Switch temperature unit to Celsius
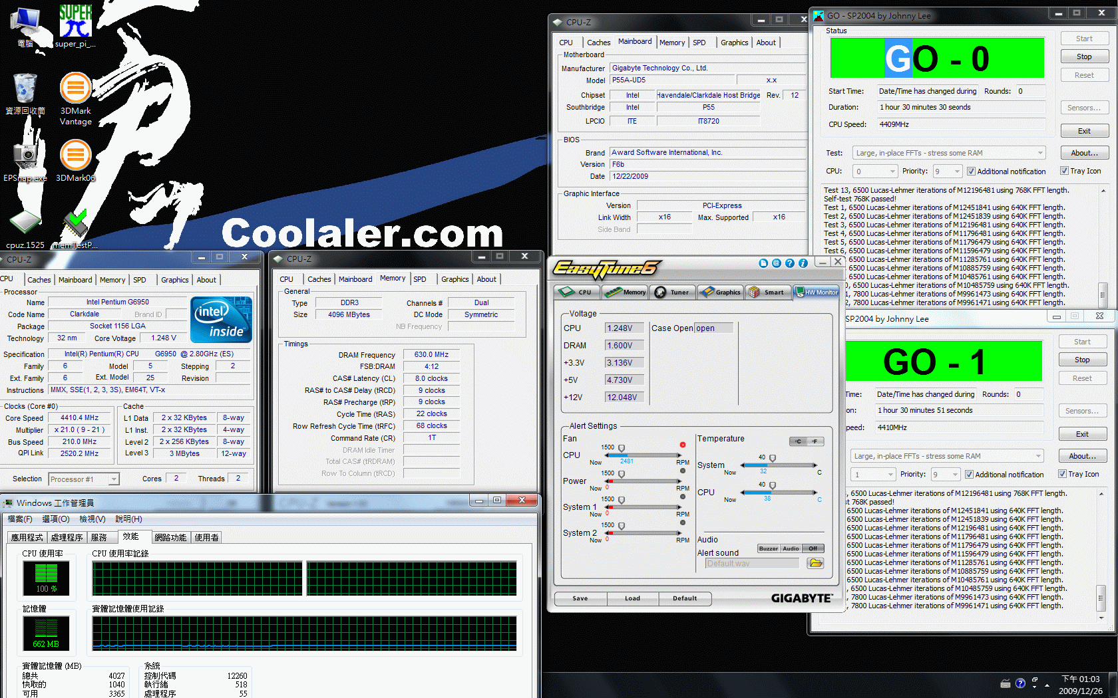1118x698 pixels. [798, 441]
